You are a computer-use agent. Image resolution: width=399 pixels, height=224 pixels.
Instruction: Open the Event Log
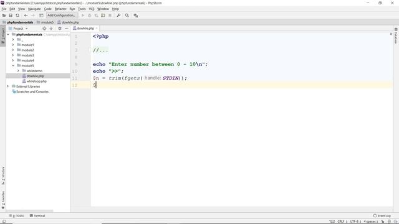click(x=382, y=216)
